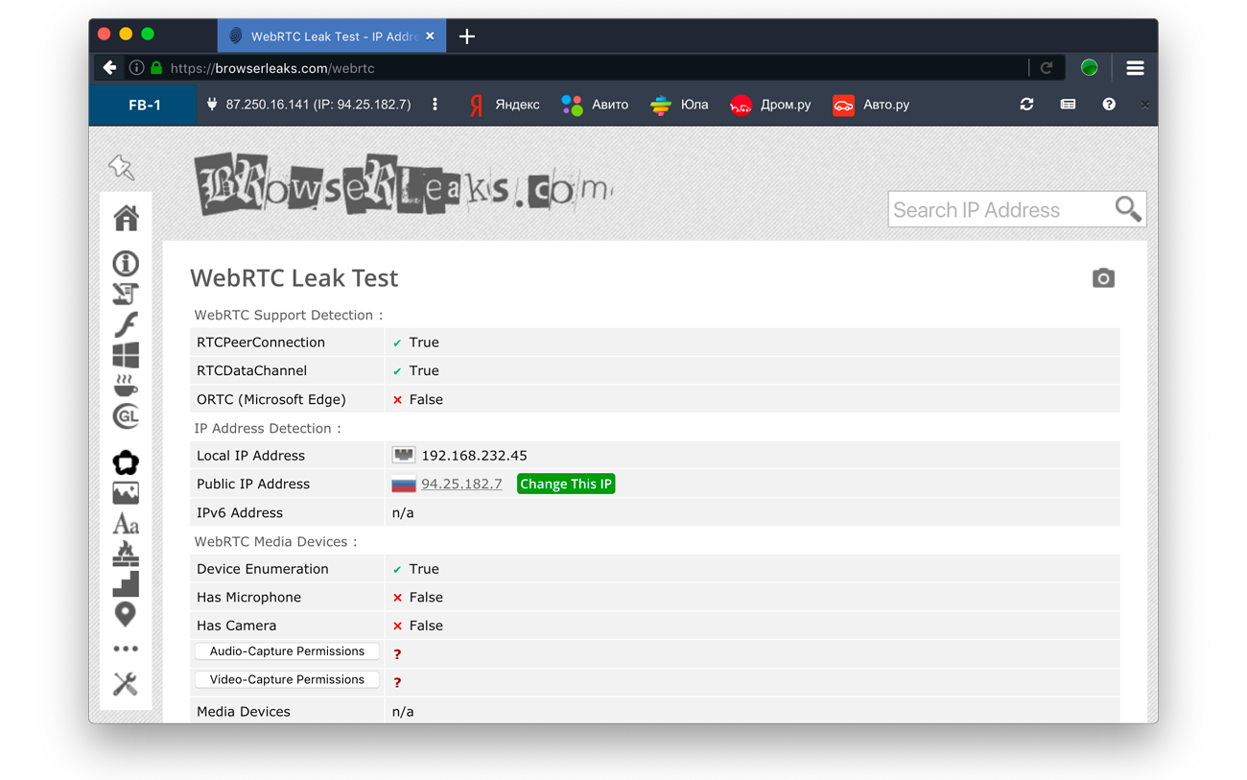1247x780 pixels.
Task: Open the firewall brick-and-flame icon in the sidebar
Action: click(126, 554)
